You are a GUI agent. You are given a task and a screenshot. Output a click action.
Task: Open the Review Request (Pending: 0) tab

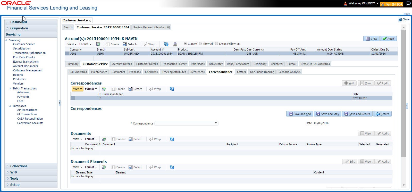[x=152, y=27]
